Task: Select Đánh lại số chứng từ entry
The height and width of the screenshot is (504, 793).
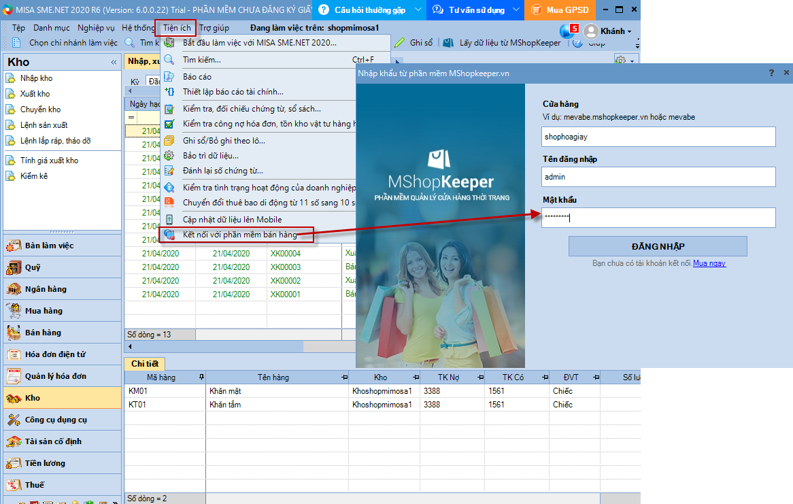Action: pyautogui.click(x=222, y=171)
